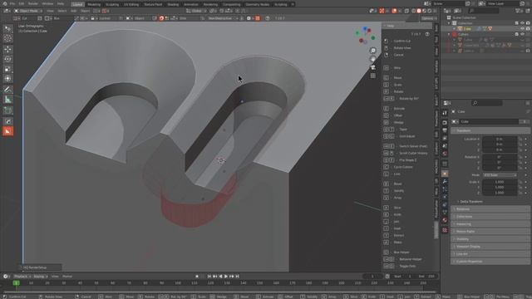Expand the Custom Properties panel

(x=490, y=262)
